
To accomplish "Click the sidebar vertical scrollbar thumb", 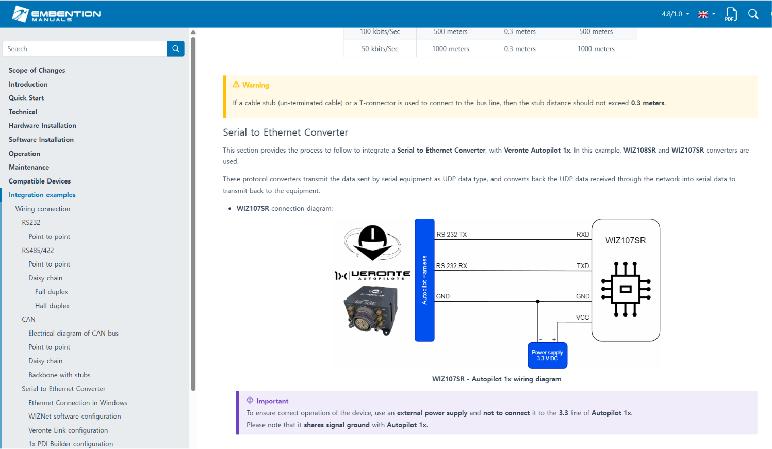I will [x=193, y=213].
